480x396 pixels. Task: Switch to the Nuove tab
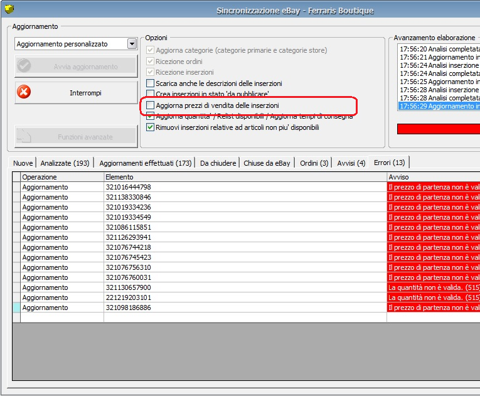point(23,163)
